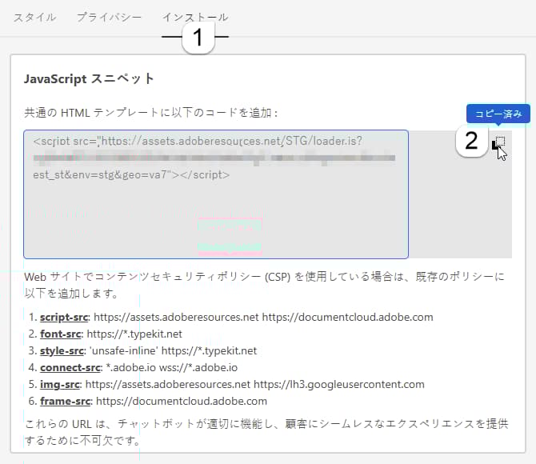Click the paragraph starting Web サイトでコンテンツセキュリティポリシー
This screenshot has width=536, height=464.
pos(265,285)
